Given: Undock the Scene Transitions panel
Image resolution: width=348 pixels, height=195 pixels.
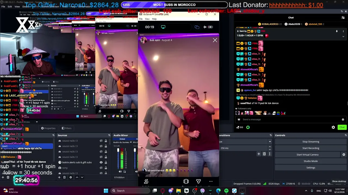Looking at the screenshot, I should point(271,135).
